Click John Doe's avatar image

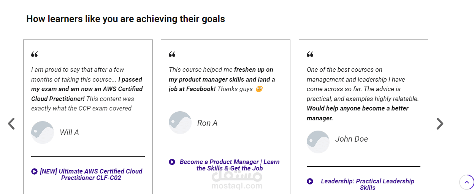tap(318, 142)
